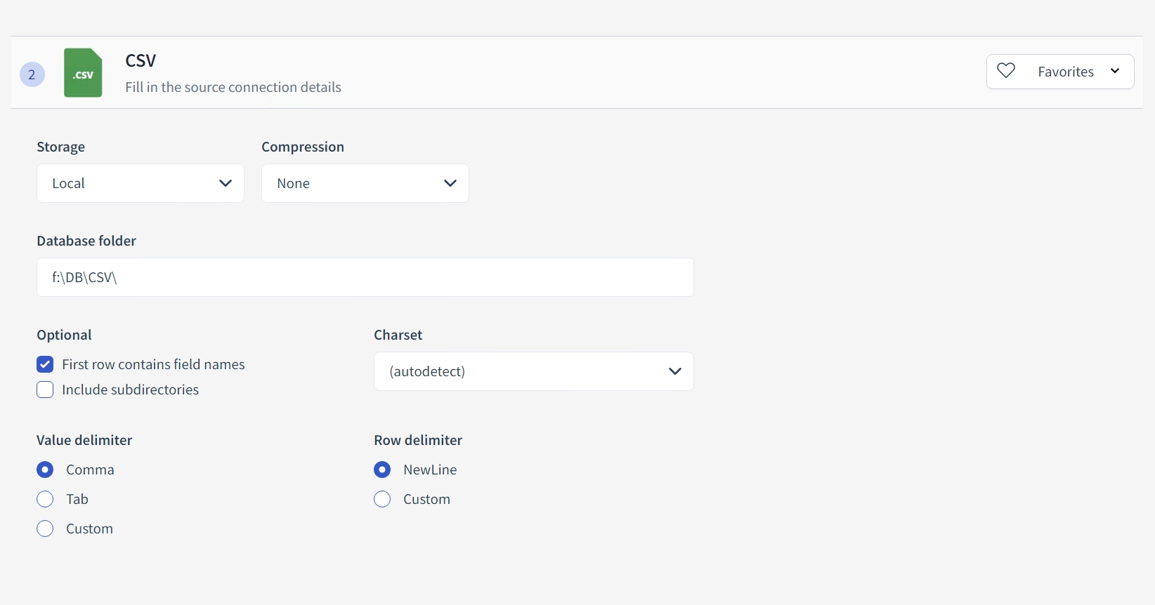Select Comma as value delimiter
The image size is (1155, 605).
pos(45,470)
